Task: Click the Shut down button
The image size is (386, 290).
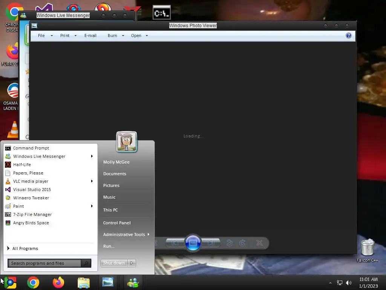Action: 114,263
